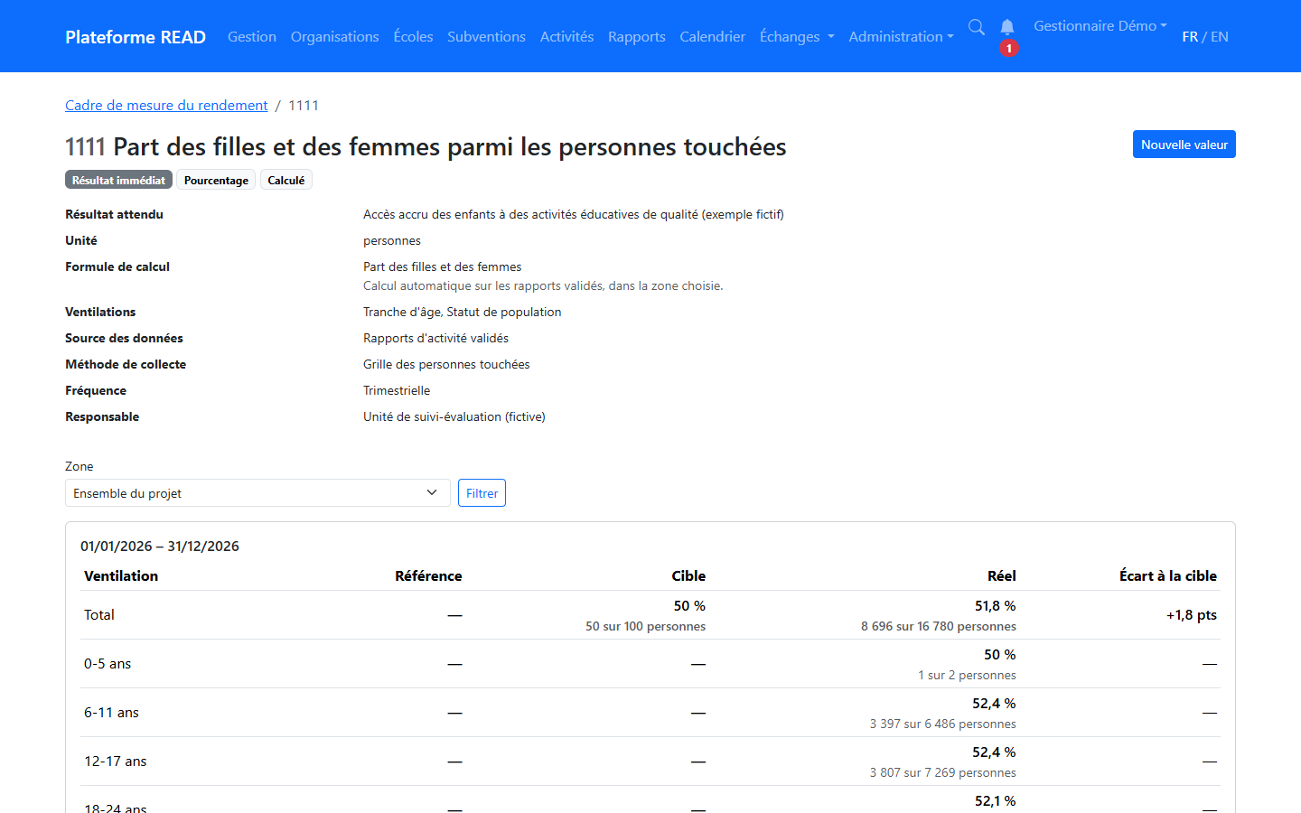1301x813 pixels.
Task: Click the Trimestrielle frequency value
Action: pyautogui.click(x=397, y=390)
